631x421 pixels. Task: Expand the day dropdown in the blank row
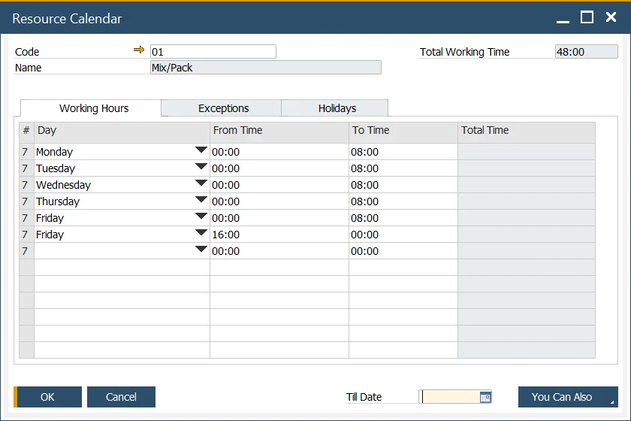(201, 249)
